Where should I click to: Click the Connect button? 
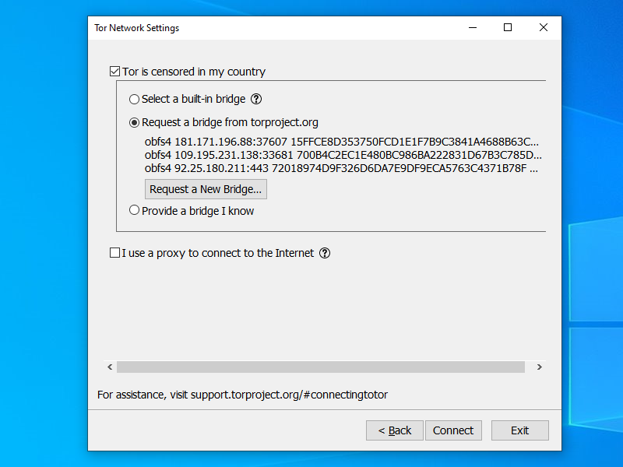pyautogui.click(x=453, y=430)
